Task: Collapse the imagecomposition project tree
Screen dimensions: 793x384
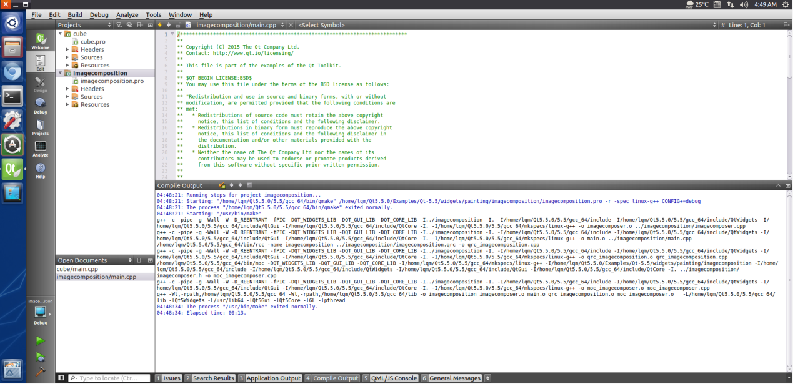Action: pyautogui.click(x=60, y=73)
